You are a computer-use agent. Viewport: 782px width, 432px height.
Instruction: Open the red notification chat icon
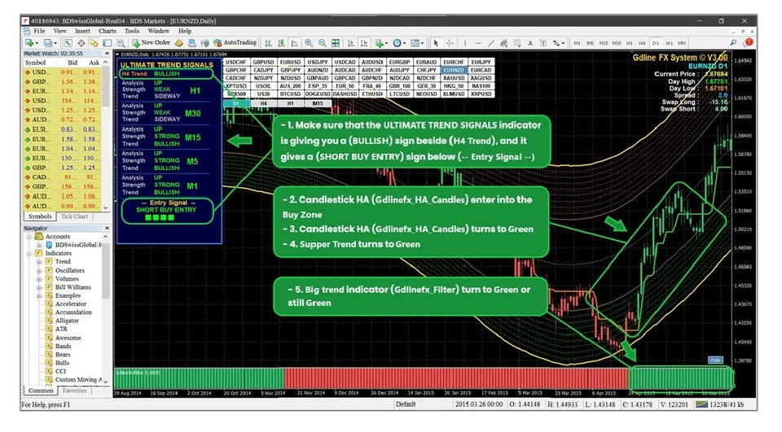tap(748, 43)
